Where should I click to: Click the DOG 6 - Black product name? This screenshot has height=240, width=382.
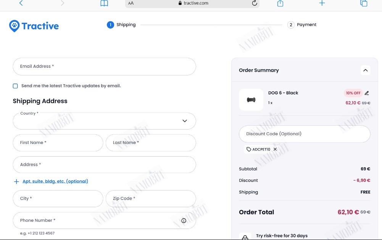(x=283, y=93)
